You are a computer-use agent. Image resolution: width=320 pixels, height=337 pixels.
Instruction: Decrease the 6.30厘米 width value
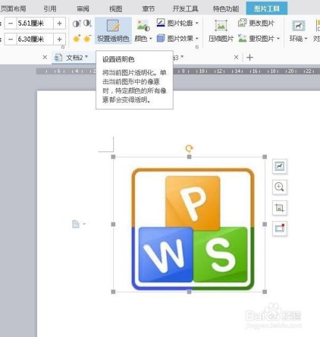(x=10, y=40)
